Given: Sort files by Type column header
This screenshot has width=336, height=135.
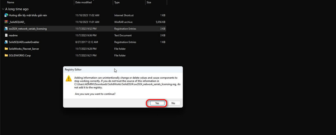Looking at the screenshot, I should (117, 2).
